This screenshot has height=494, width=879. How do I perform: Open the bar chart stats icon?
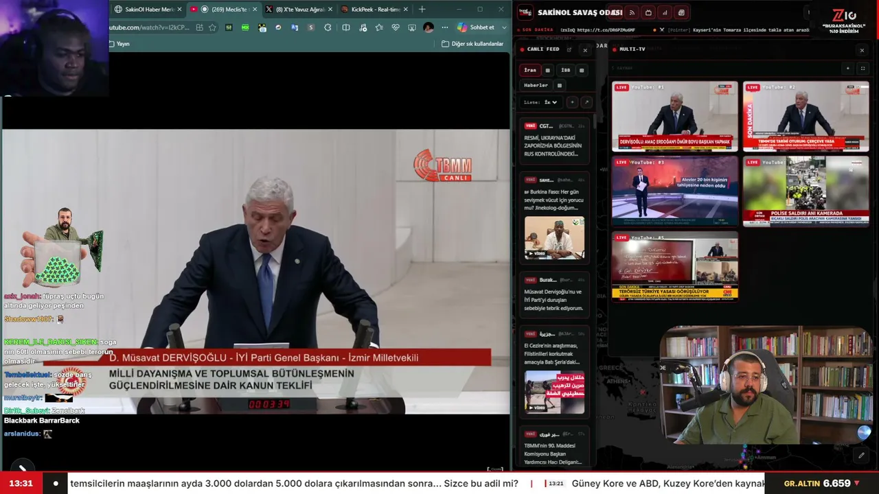click(665, 12)
